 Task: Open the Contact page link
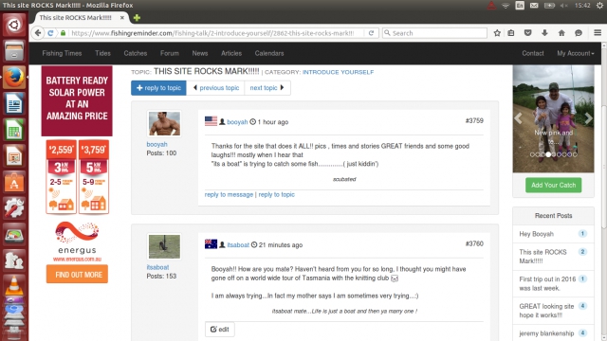pyautogui.click(x=533, y=53)
